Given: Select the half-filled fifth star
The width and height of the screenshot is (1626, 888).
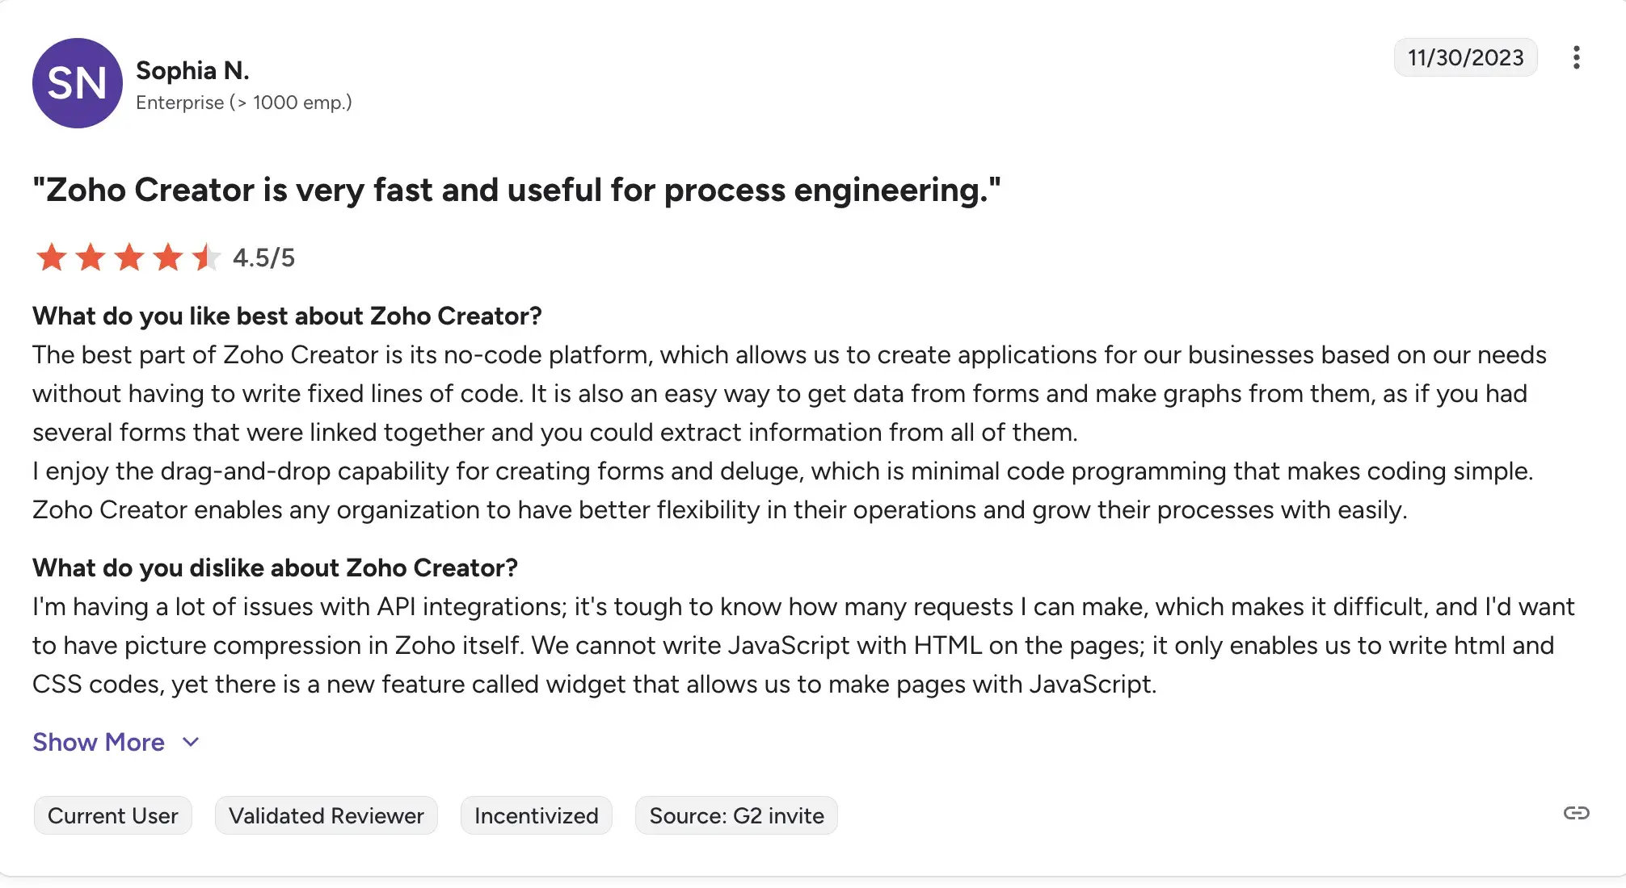Looking at the screenshot, I should pyautogui.click(x=206, y=257).
